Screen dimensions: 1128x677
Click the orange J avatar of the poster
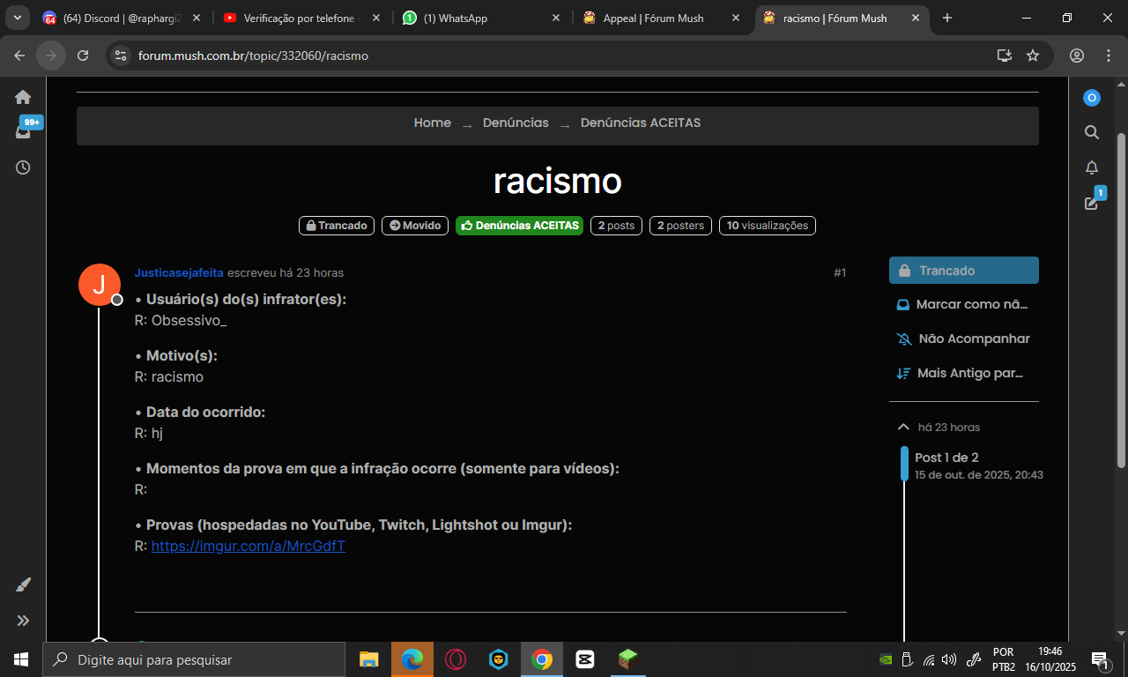point(100,285)
